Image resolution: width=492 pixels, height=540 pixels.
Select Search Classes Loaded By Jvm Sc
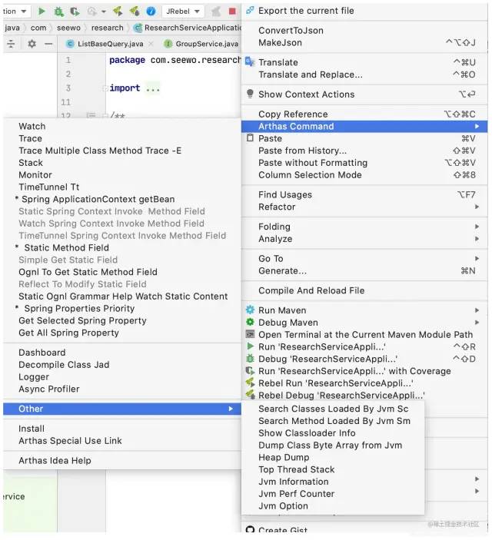click(x=334, y=409)
